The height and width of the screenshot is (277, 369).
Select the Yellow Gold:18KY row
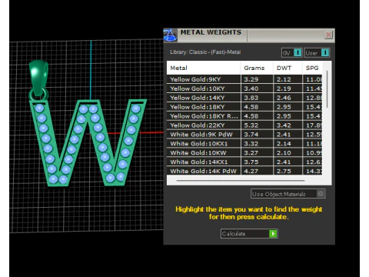click(x=244, y=107)
